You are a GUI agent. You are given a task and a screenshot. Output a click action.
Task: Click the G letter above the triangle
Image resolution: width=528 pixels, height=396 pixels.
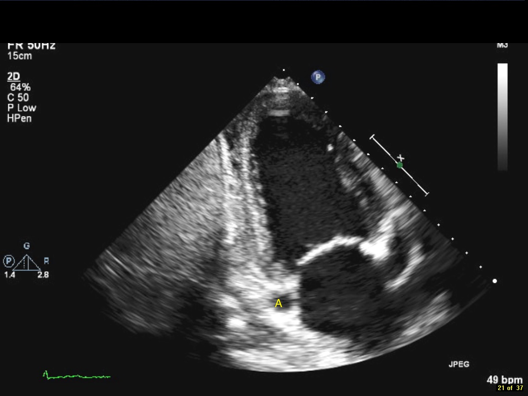click(27, 247)
